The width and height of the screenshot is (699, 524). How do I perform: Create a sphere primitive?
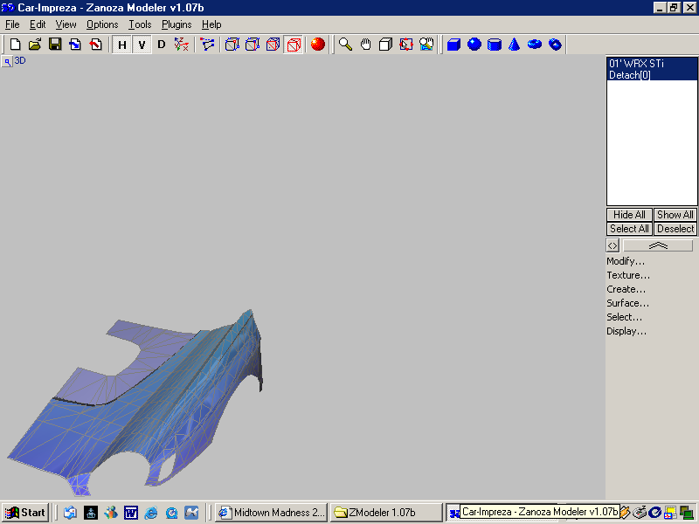[474, 44]
